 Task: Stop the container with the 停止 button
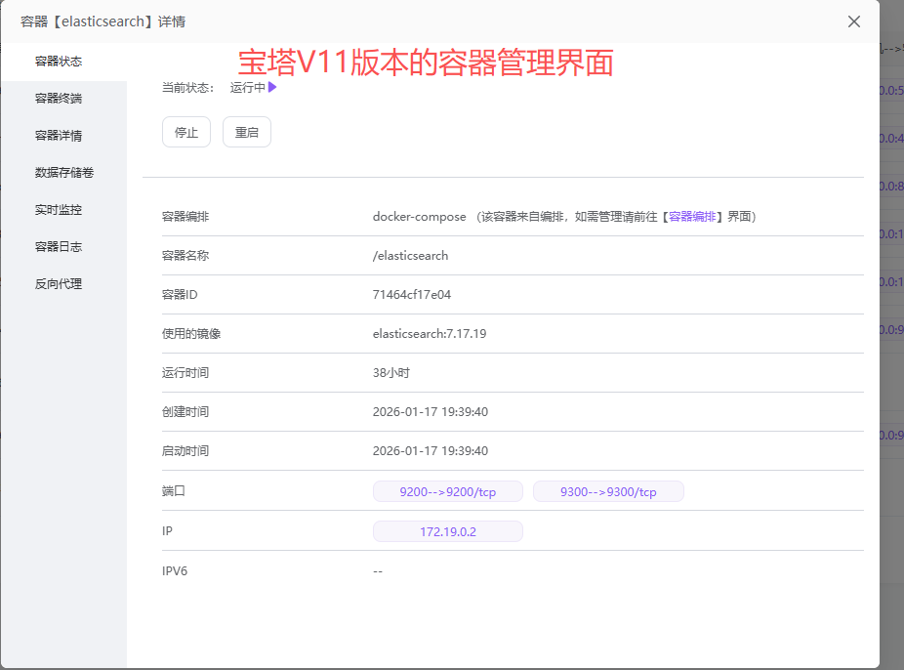coord(185,132)
